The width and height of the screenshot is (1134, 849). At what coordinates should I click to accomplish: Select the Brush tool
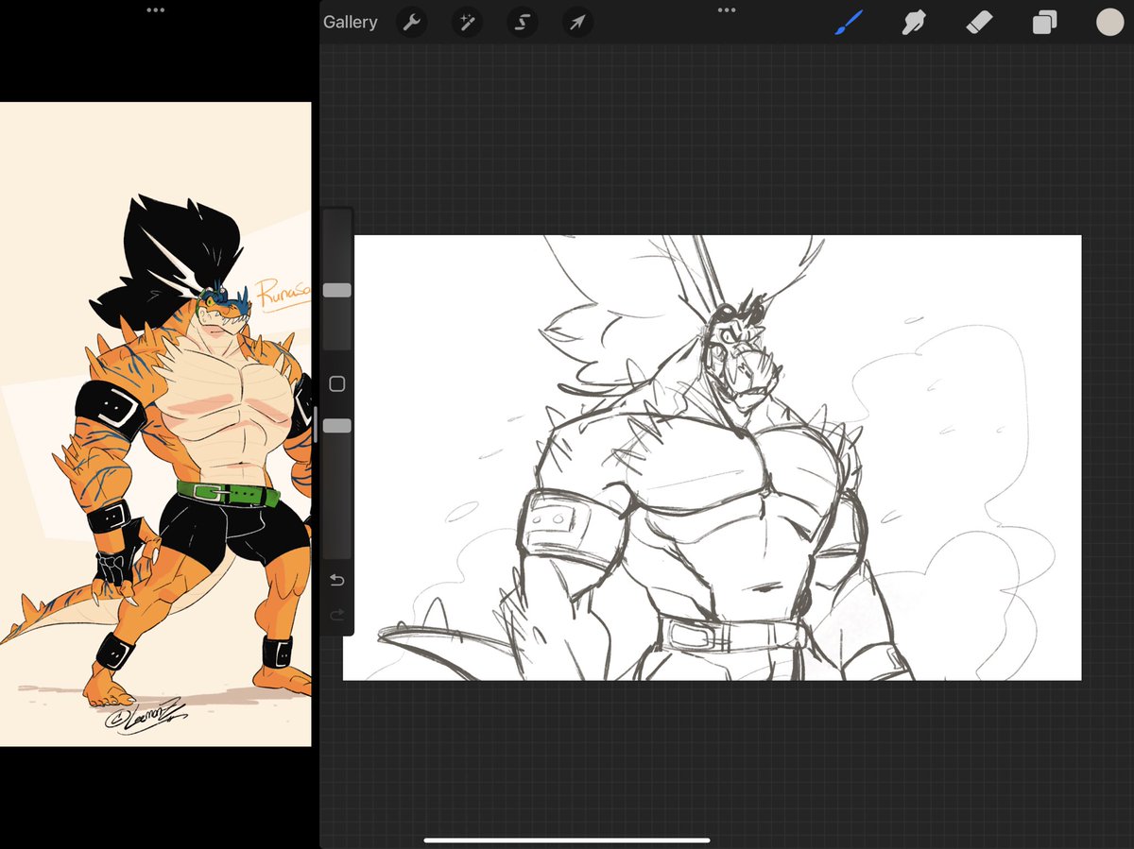(850, 22)
